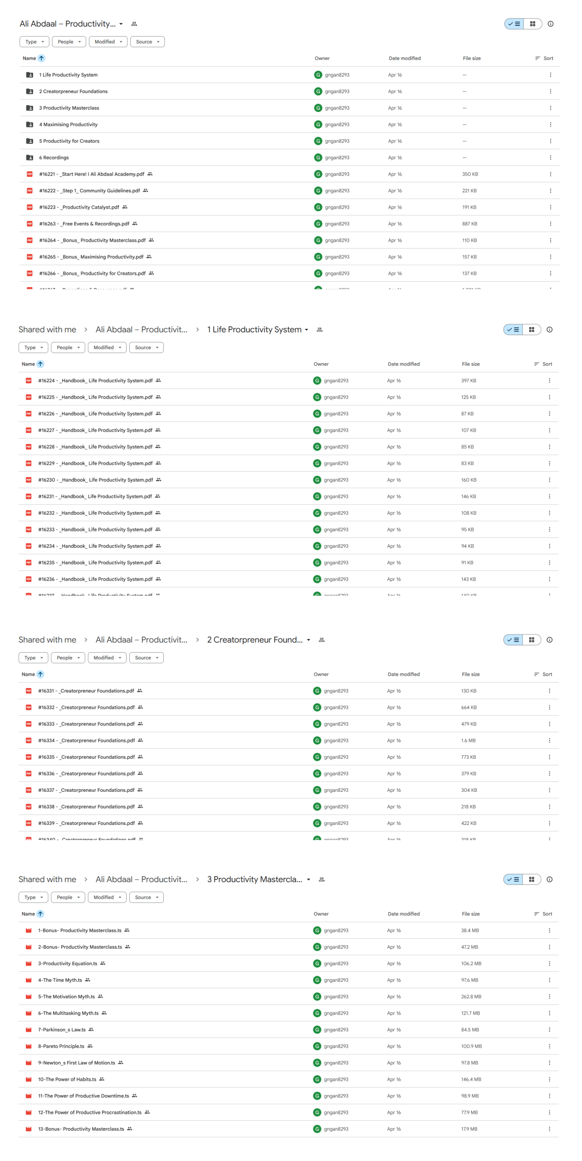Click video icon of 3-Productivity Equation.ts
Image resolution: width=582 pixels, height=1161 pixels.
pos(29,963)
